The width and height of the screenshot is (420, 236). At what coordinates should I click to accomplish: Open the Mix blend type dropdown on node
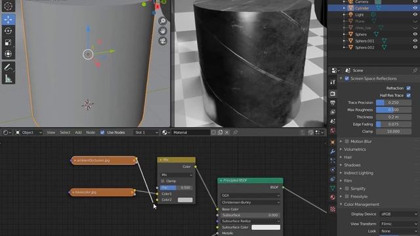tap(177, 175)
